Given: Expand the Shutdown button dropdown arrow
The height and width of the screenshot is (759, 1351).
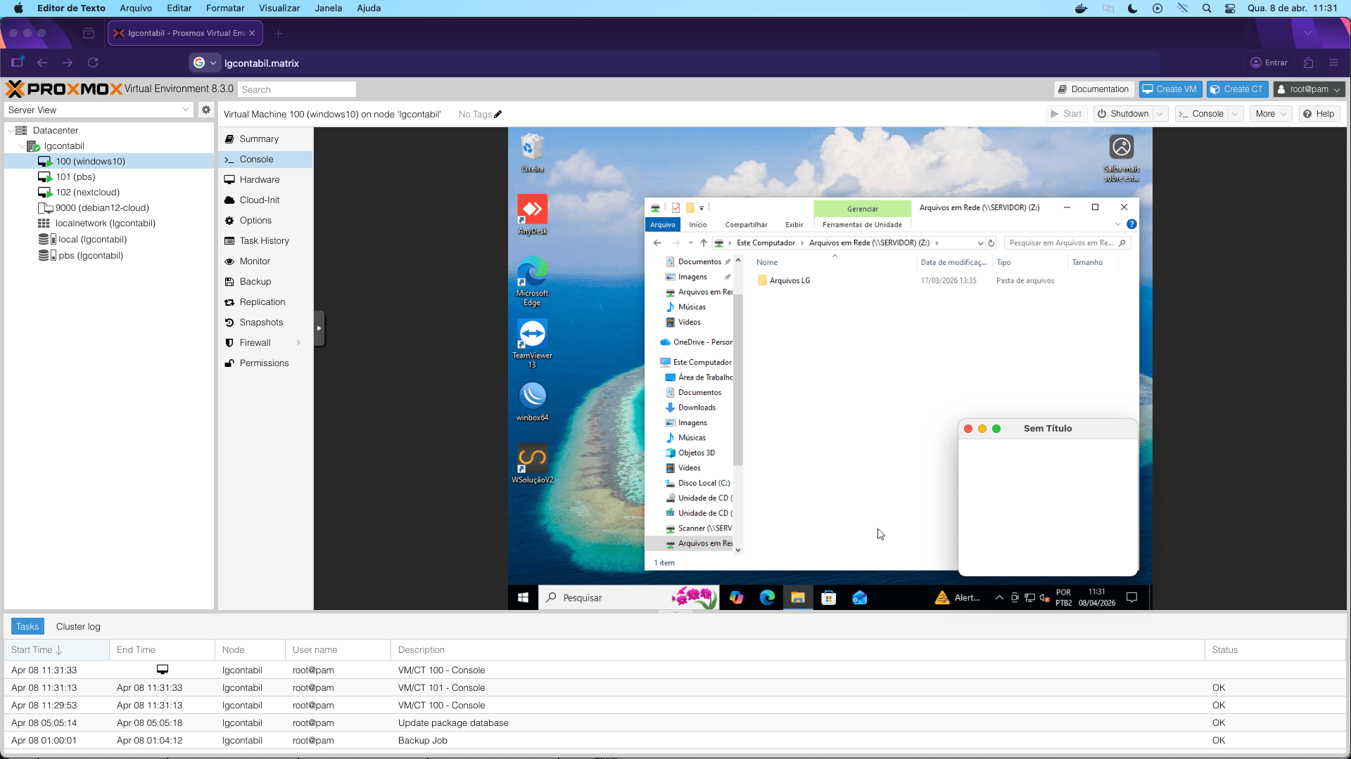Looking at the screenshot, I should [1160, 114].
